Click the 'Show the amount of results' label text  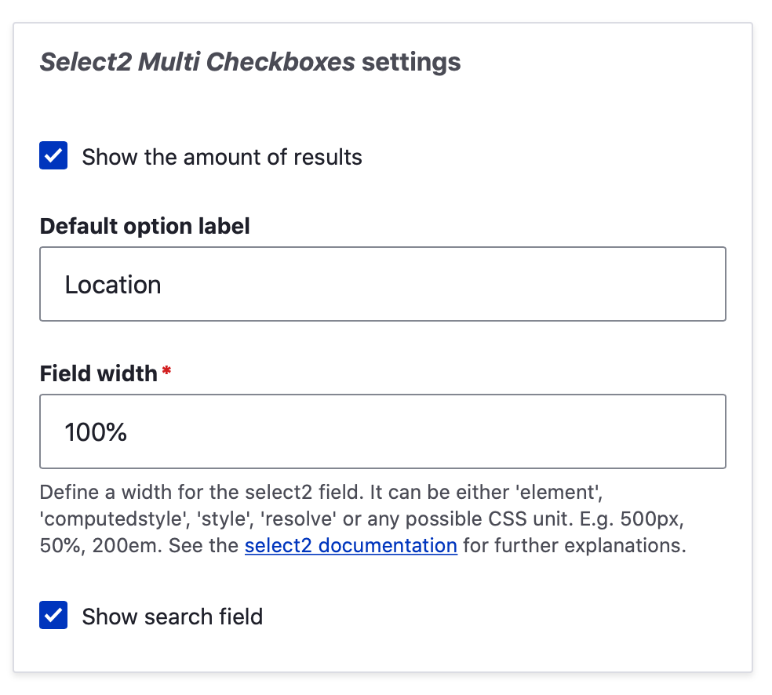(x=222, y=158)
